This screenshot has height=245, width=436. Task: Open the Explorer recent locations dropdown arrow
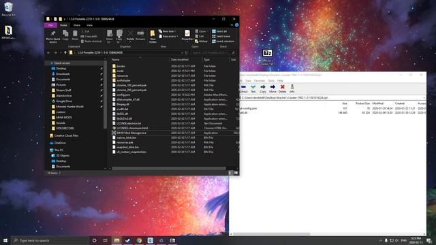pyautogui.click(x=61, y=52)
